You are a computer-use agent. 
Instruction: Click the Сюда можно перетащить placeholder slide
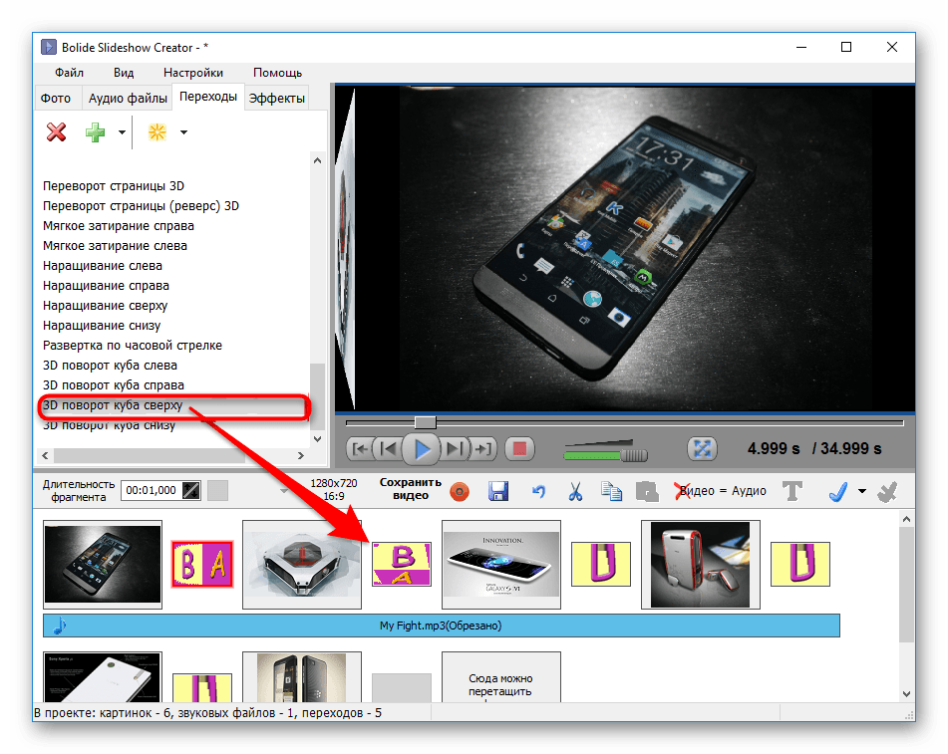tap(501, 677)
